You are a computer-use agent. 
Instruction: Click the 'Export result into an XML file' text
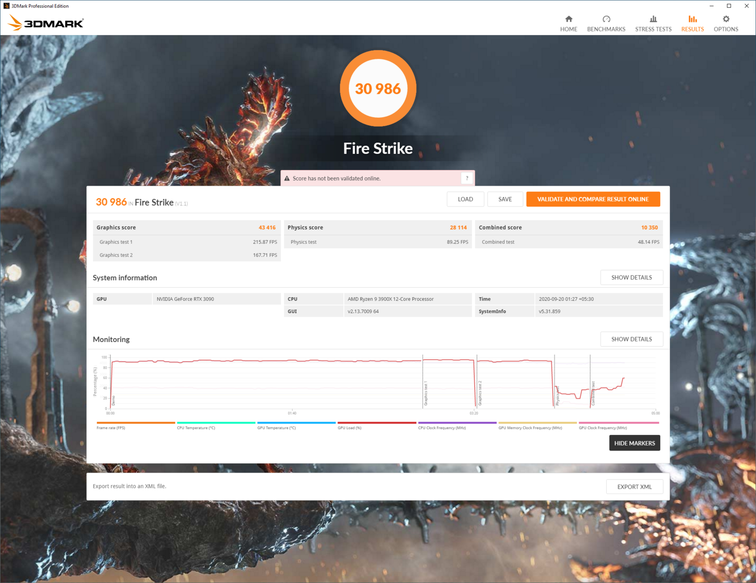129,486
